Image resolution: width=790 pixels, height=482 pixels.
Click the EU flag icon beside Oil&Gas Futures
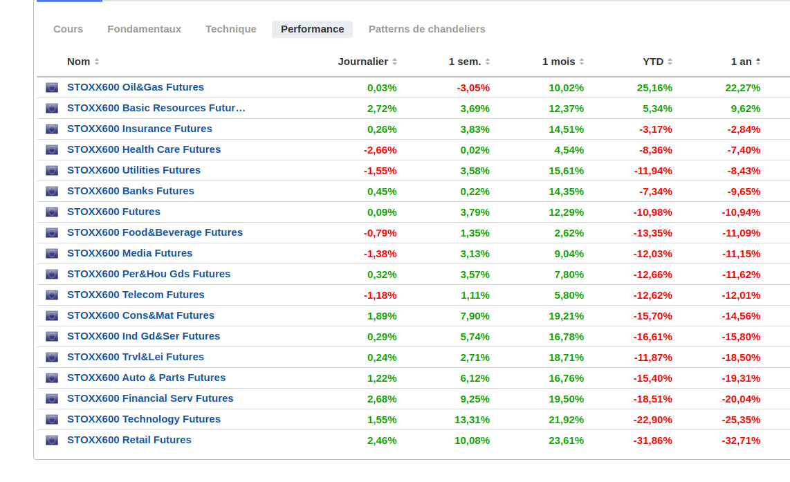pos(52,88)
